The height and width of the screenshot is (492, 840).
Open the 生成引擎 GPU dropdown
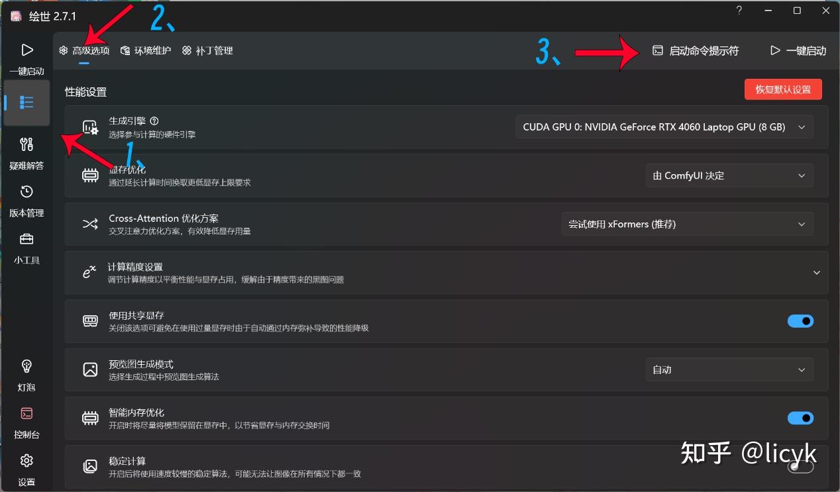[664, 126]
